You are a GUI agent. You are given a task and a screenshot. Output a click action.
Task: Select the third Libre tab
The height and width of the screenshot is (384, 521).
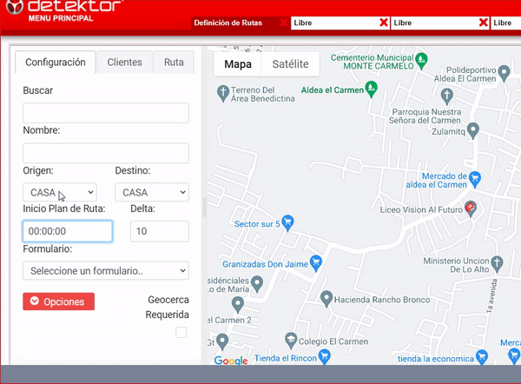(505, 23)
